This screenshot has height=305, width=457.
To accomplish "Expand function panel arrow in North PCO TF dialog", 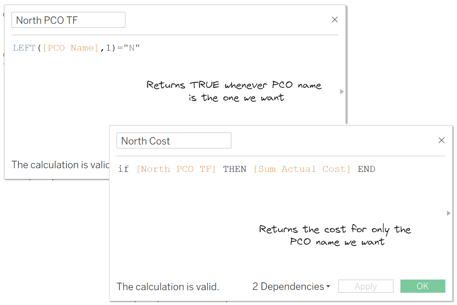I will point(342,92).
